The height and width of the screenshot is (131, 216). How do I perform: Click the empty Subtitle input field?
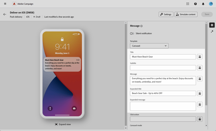coord(163,68)
